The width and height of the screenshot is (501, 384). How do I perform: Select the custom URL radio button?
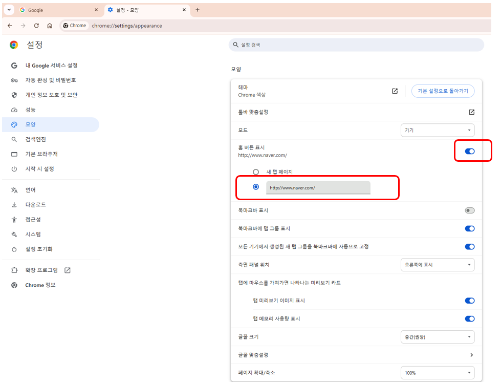tap(256, 187)
